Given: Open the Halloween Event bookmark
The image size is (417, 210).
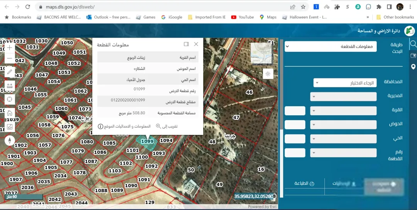Looking at the screenshot, I should (305, 17).
